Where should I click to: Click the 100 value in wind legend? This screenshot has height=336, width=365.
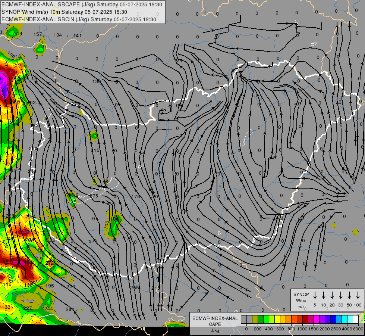point(358,305)
